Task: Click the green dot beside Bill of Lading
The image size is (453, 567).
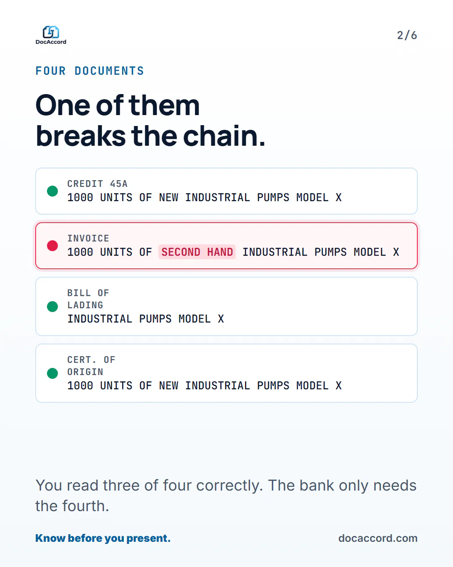Action: 52,307
